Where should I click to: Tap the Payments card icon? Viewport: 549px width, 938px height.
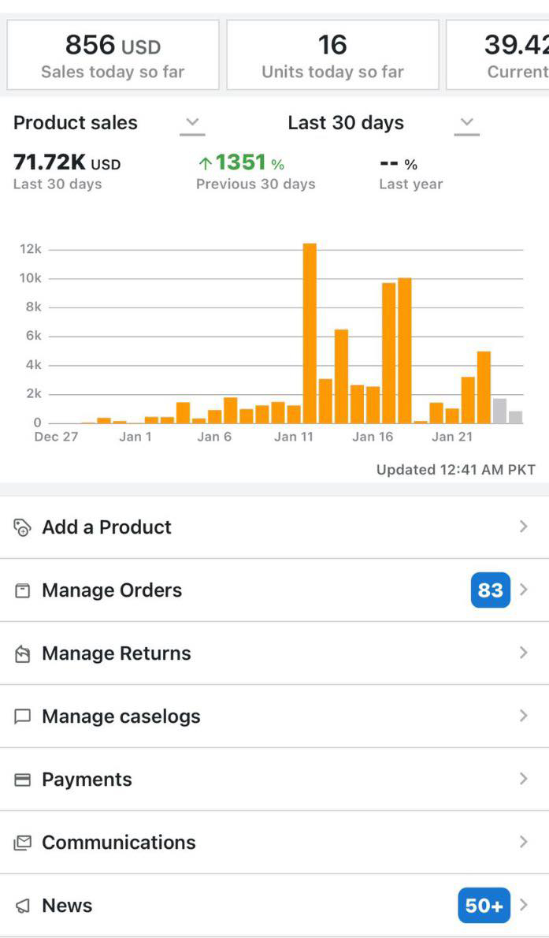coord(23,780)
